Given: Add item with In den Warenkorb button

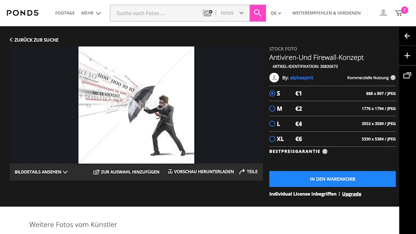Looking at the screenshot, I should coord(332,179).
